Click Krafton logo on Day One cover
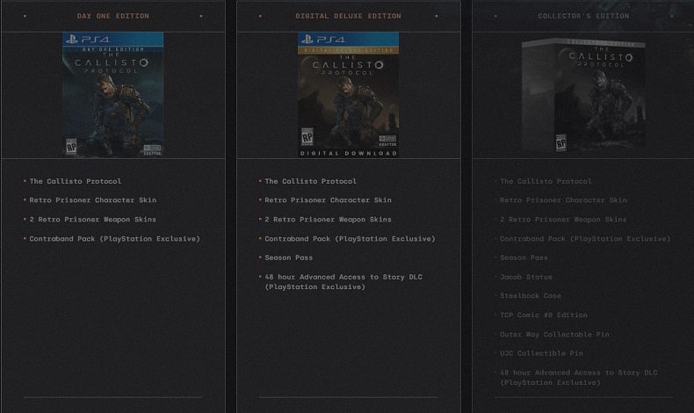 [153, 149]
